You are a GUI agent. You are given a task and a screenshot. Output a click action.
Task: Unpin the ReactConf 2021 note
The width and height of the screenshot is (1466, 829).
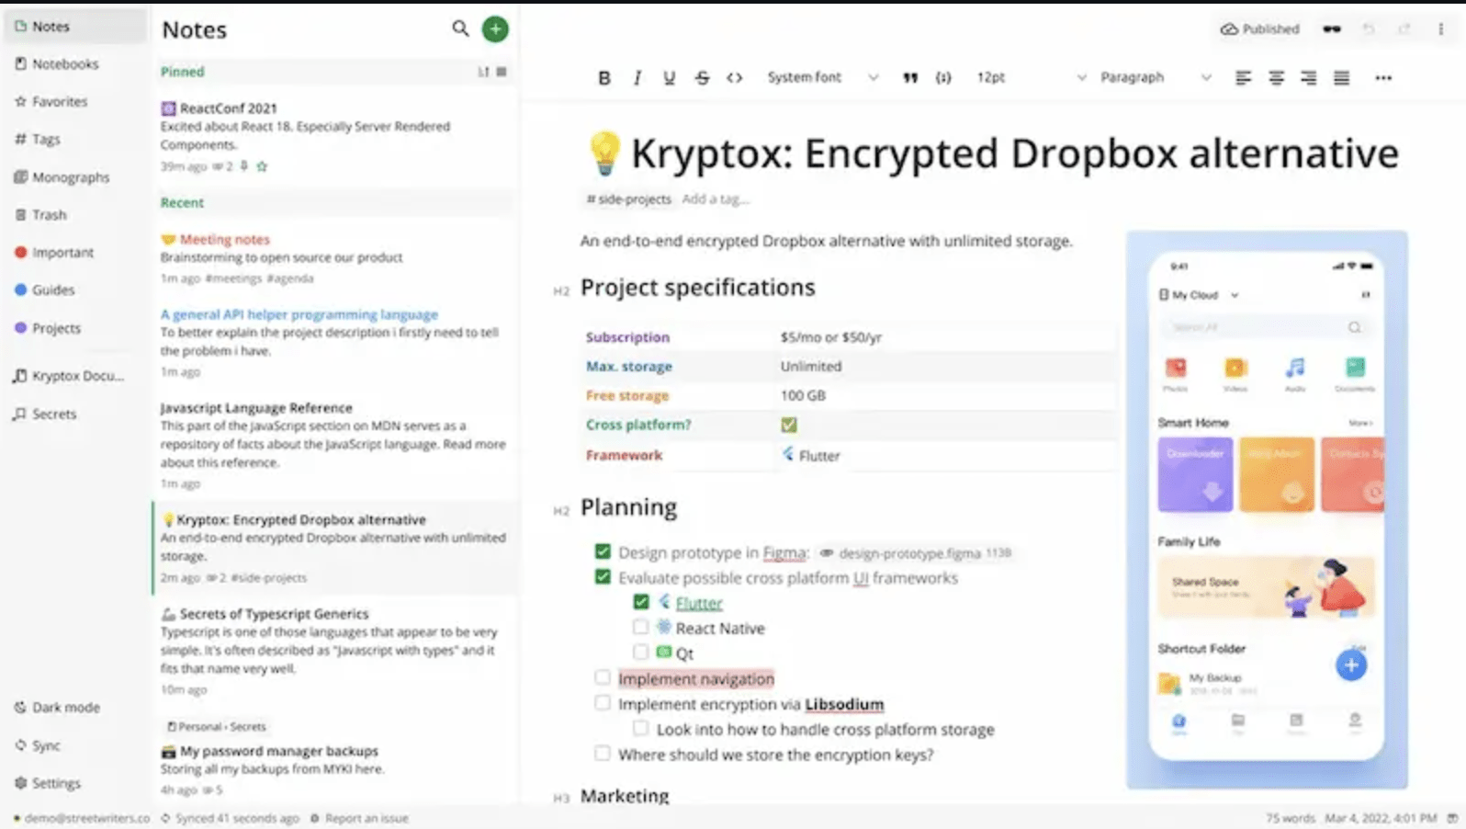coord(243,166)
